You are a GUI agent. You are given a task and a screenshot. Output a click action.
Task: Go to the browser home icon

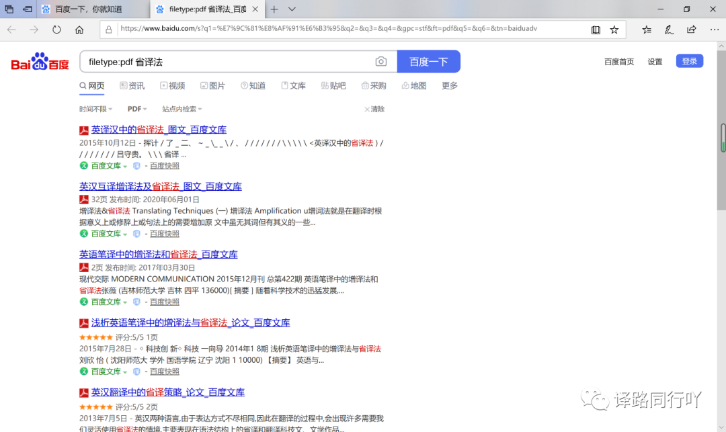[x=79, y=30]
